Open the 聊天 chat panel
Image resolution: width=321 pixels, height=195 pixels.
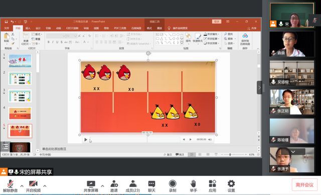click(151, 186)
